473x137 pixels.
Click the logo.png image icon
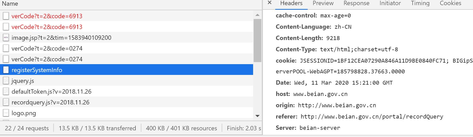coord(6,113)
